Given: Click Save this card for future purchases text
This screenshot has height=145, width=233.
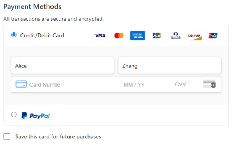Looking at the screenshot, I should 58,137.
